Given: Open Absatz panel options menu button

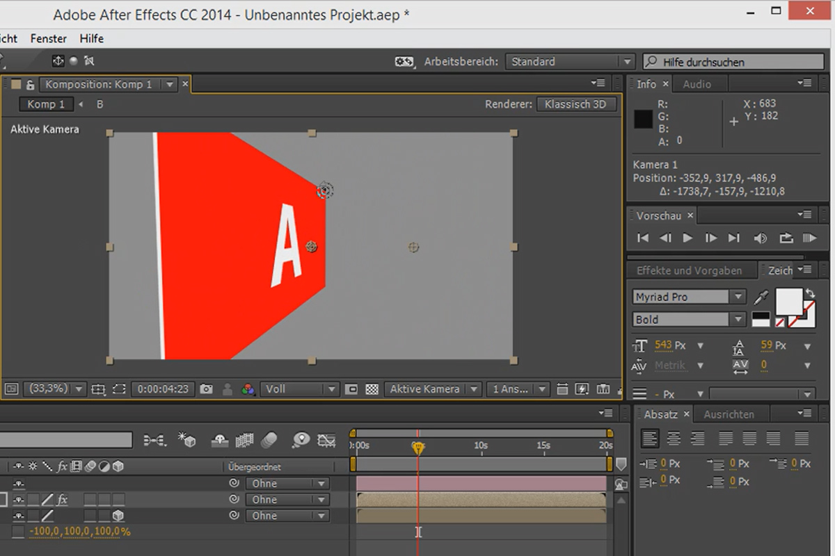Looking at the screenshot, I should [x=804, y=414].
